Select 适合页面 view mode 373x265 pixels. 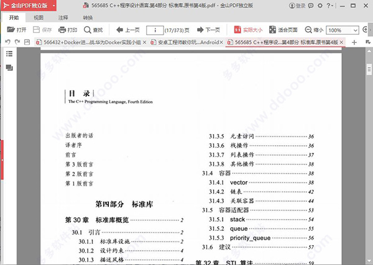[283, 30]
